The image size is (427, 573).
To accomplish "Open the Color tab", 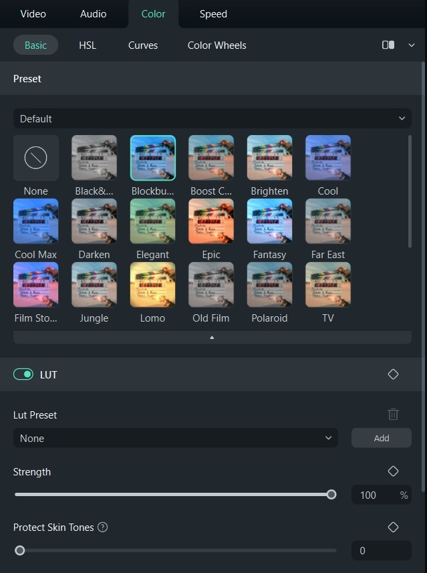I will pos(154,14).
